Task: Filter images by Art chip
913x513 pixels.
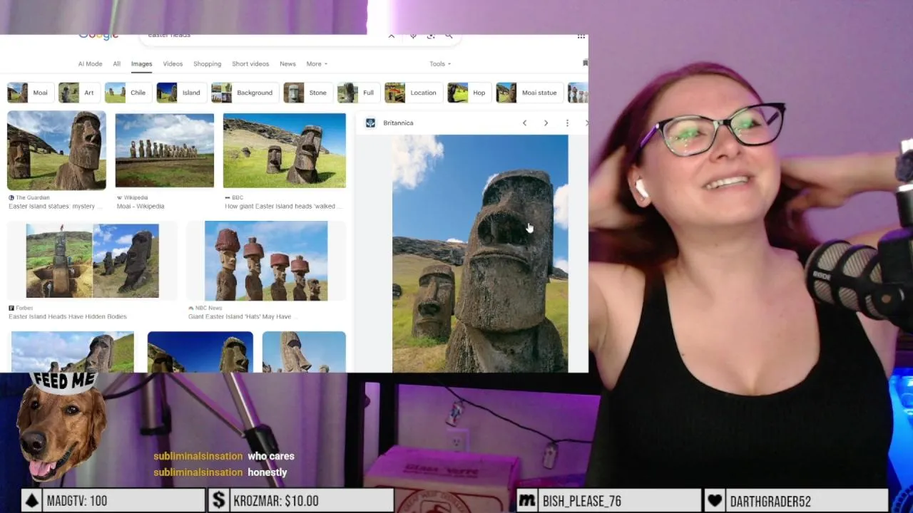Action: pyautogui.click(x=78, y=93)
